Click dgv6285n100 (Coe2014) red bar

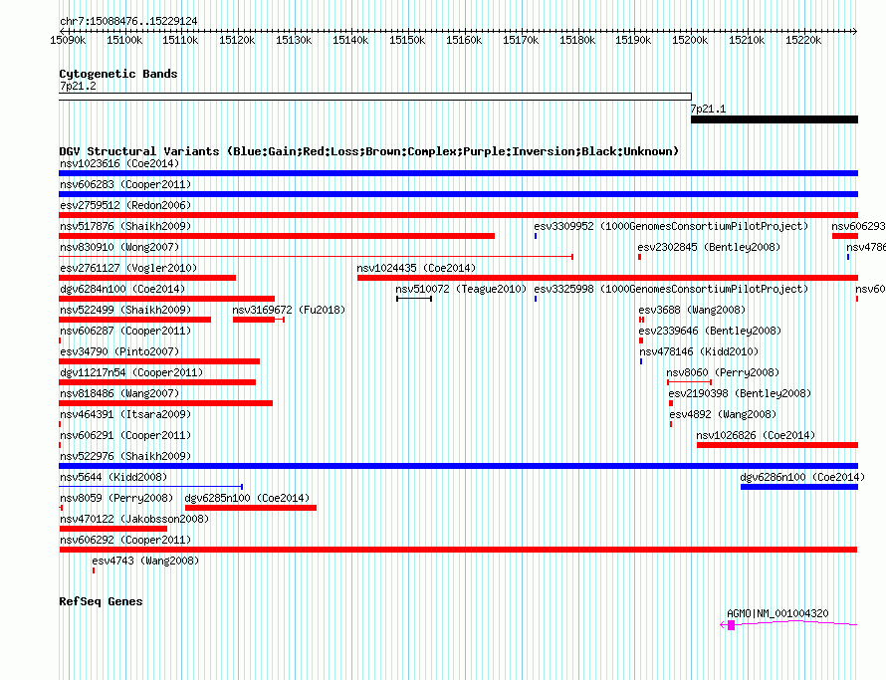251,508
